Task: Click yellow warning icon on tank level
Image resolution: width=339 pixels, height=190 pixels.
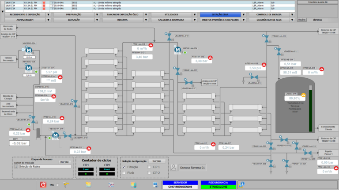Action: click(304, 95)
